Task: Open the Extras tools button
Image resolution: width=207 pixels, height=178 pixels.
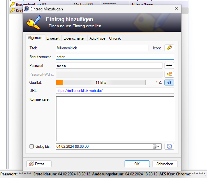Action: (39, 164)
